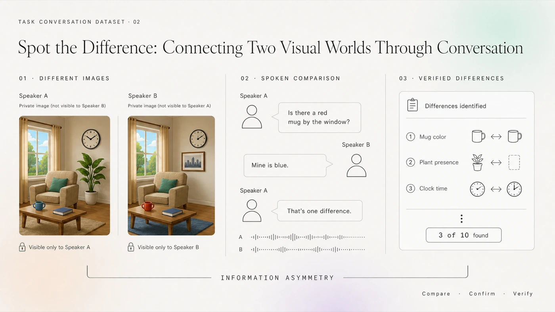Click the right clock icon in Clock time row
The width and height of the screenshot is (555, 312).
click(514, 189)
